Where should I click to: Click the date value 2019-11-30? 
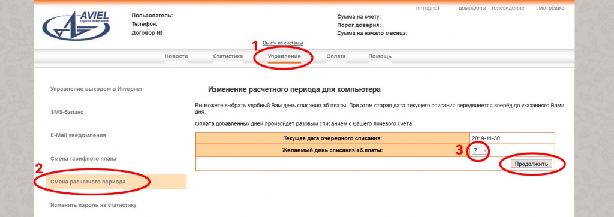coord(486,138)
